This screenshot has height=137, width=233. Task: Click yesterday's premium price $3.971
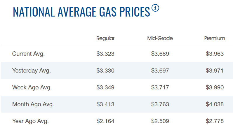(215, 71)
